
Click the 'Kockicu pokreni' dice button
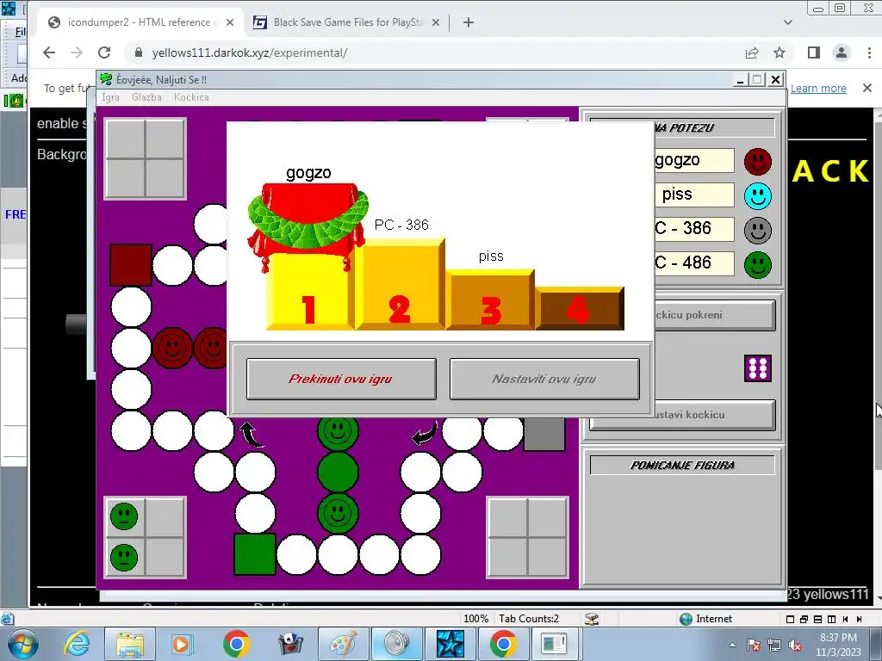point(714,315)
